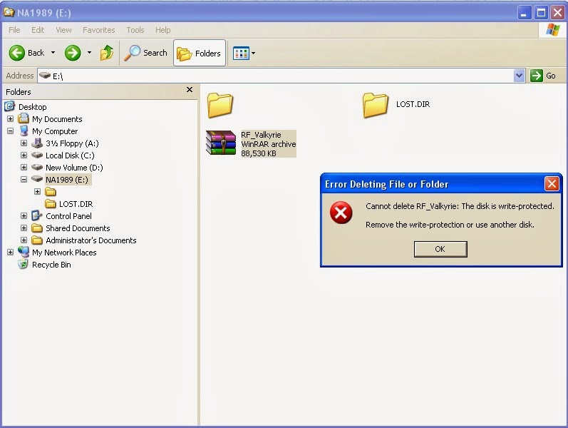
Task: Maximize the NA1989 (E:) window
Action: click(541, 13)
